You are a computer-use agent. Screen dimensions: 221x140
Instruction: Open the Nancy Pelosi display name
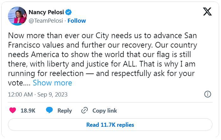(x=46, y=12)
